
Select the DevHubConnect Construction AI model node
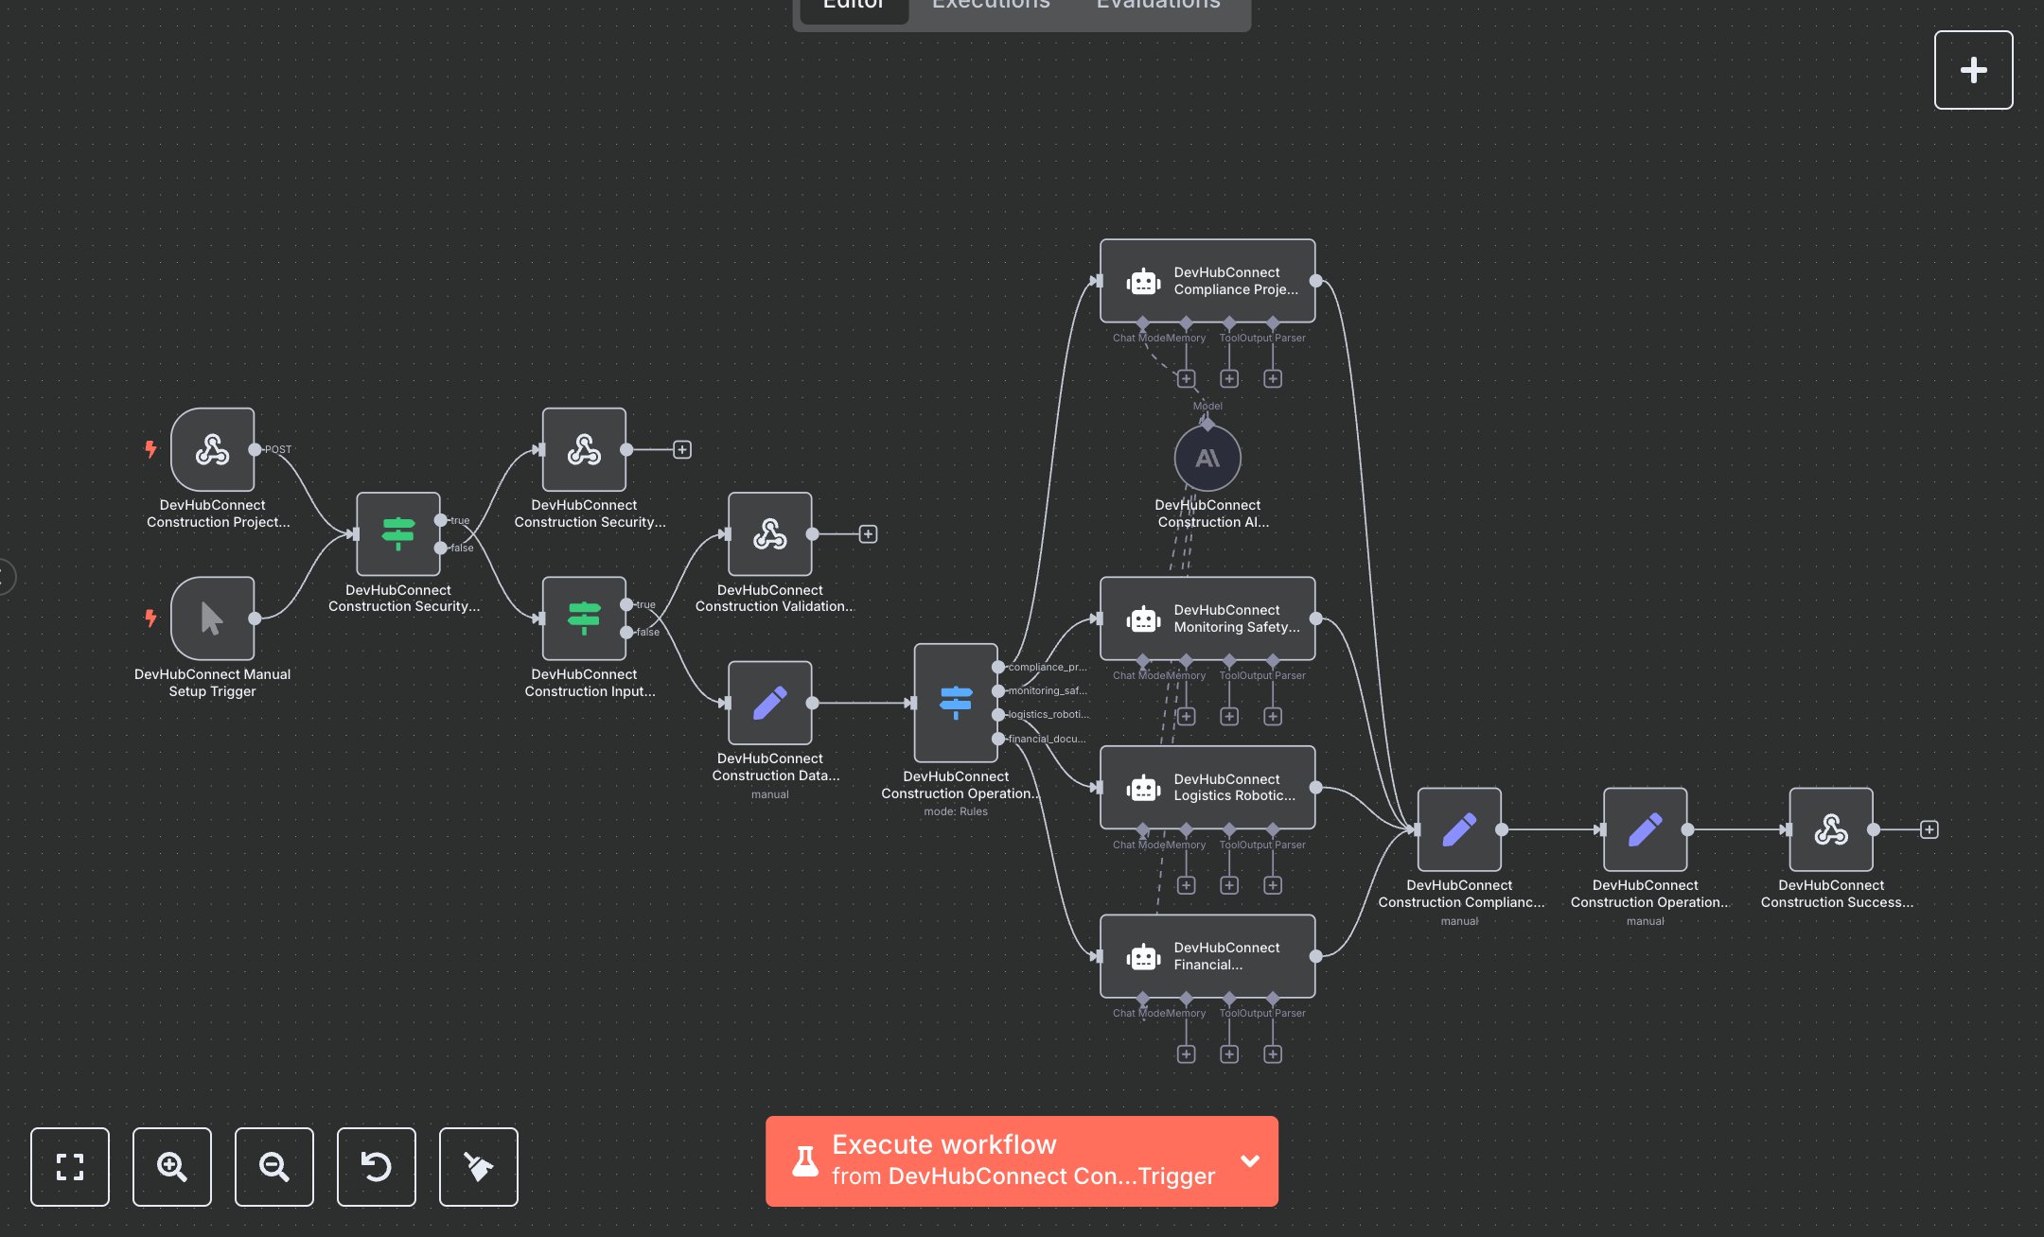point(1207,459)
